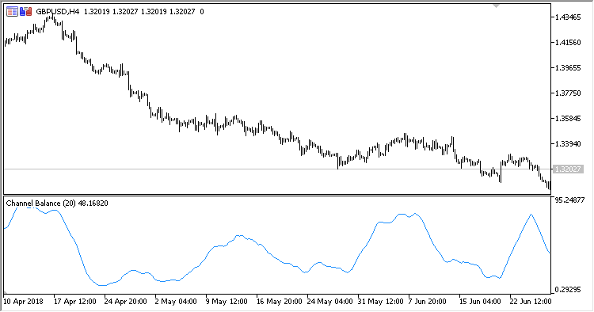This screenshot has height=312, width=594.
Task: Click price scale label 1.37750
Action: tap(568, 93)
